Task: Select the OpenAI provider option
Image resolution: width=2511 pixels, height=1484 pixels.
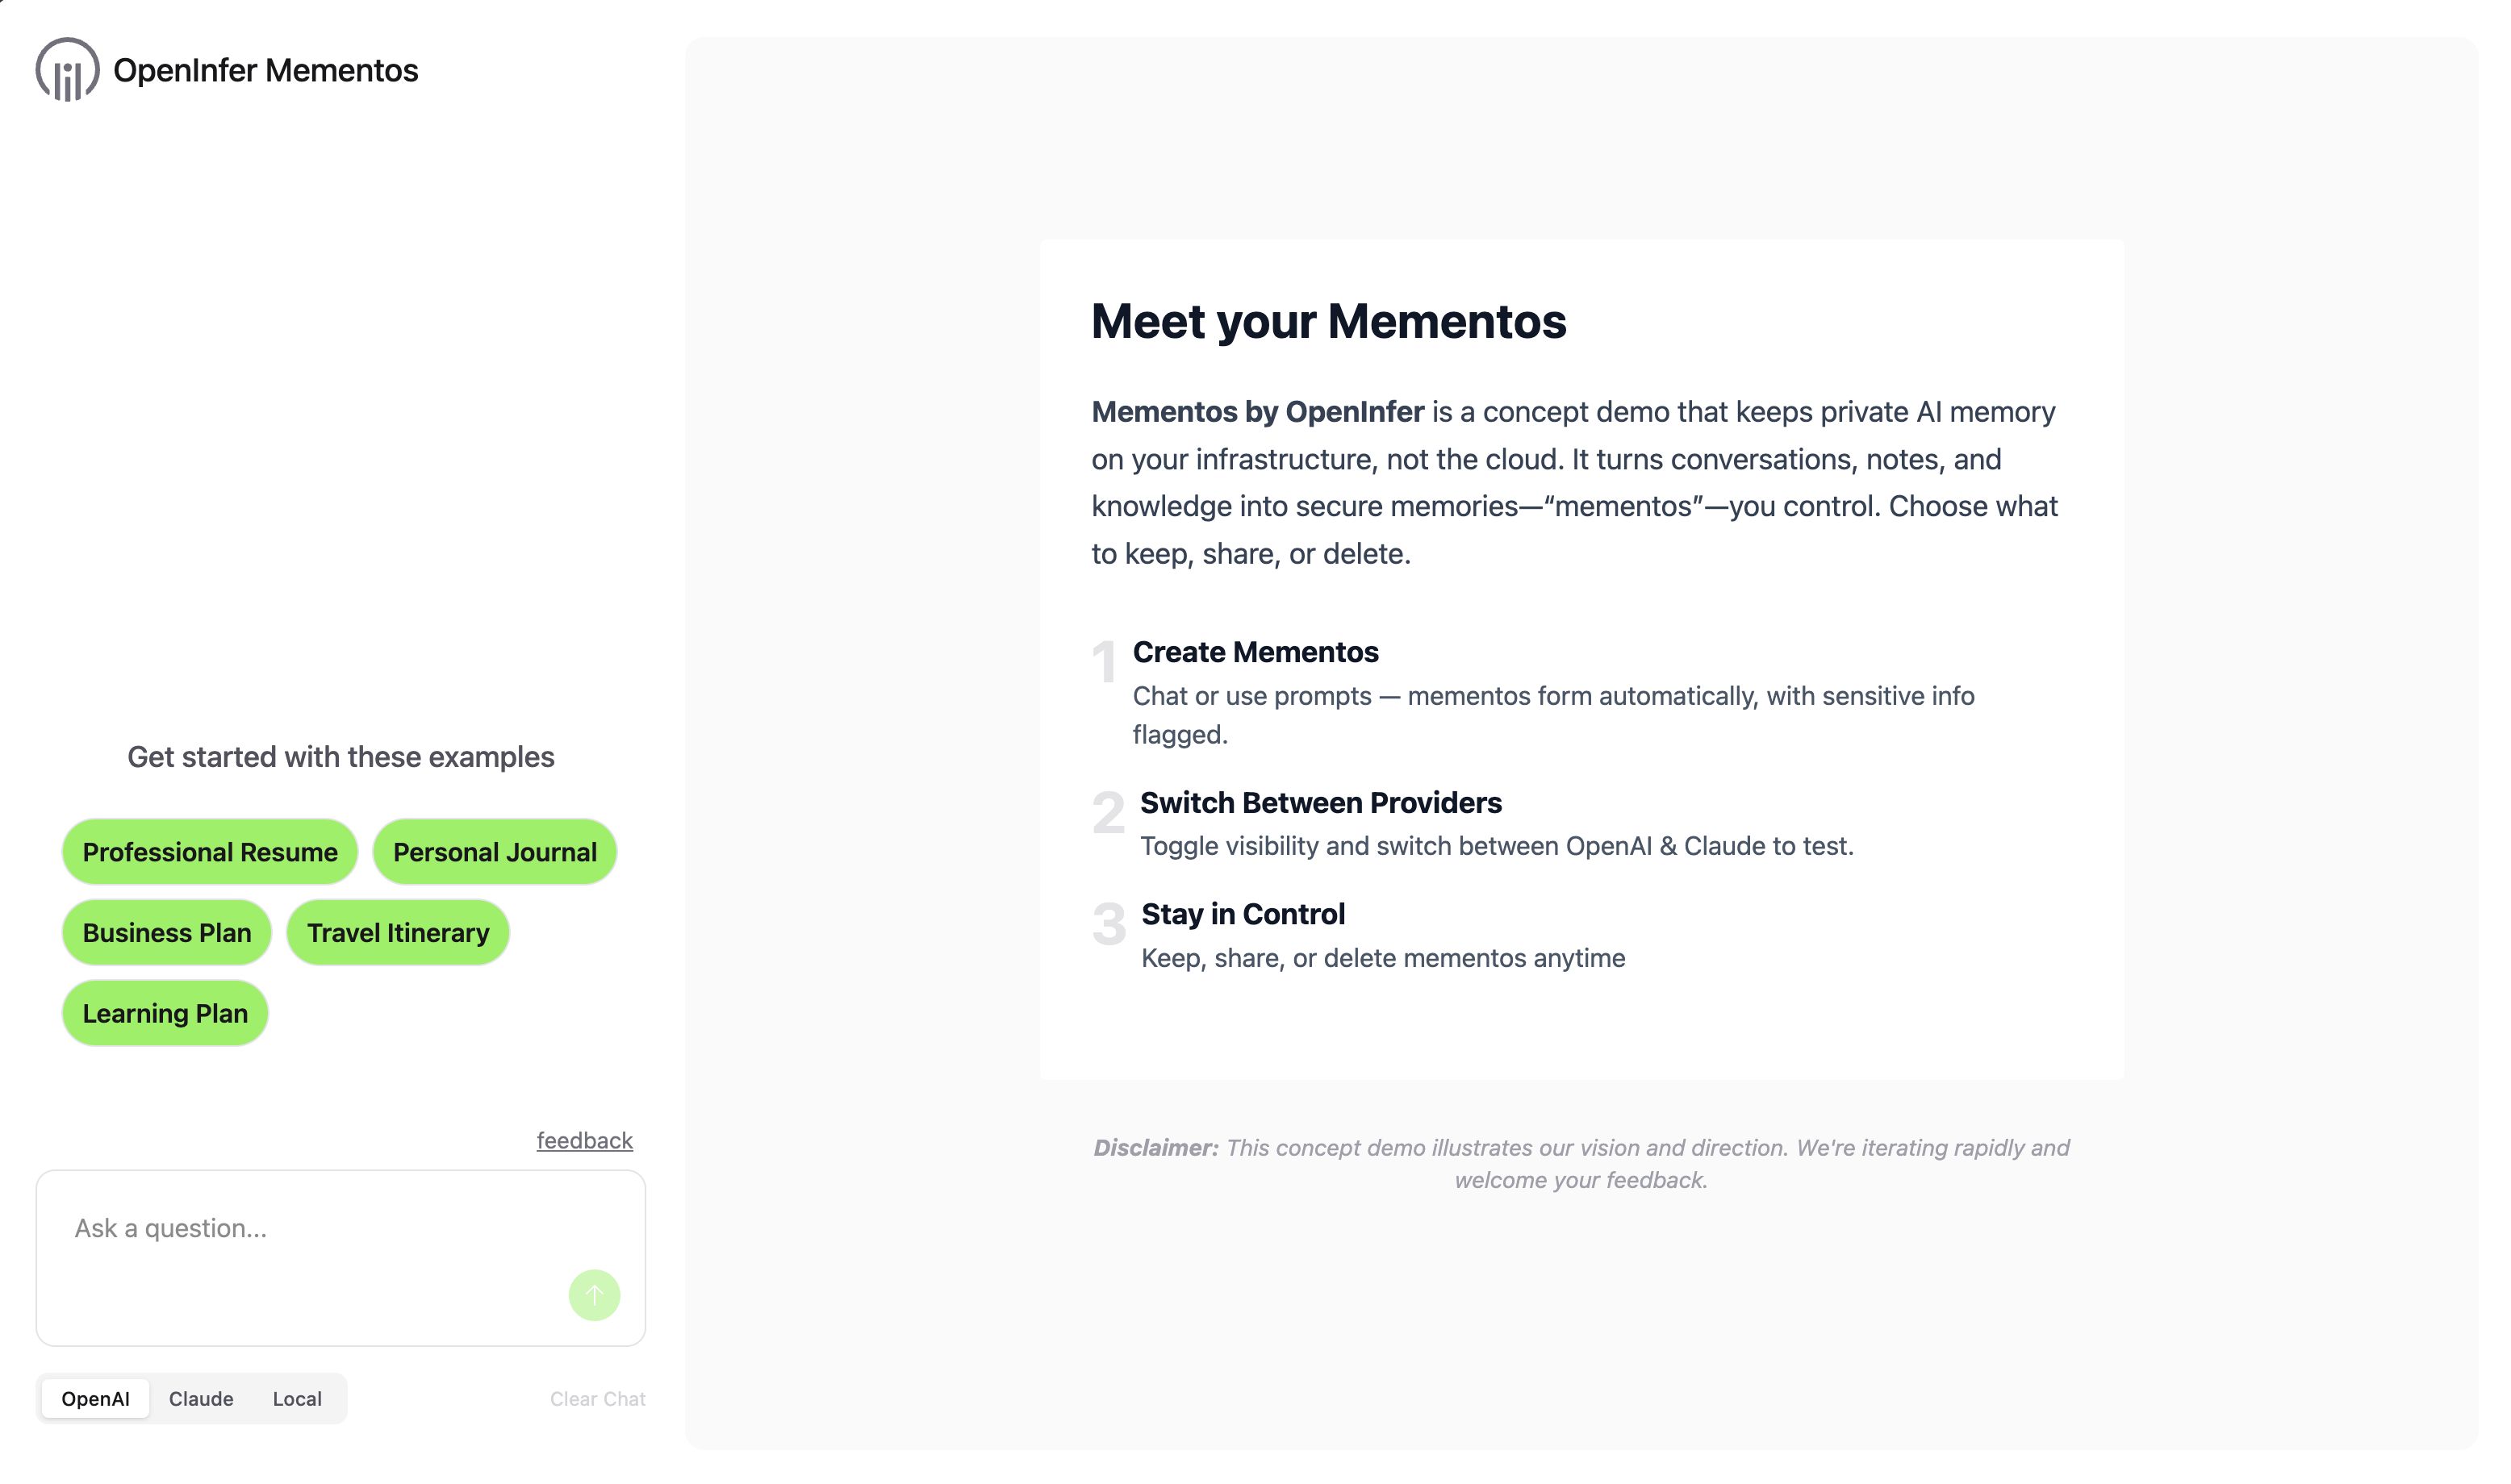Action: pyautogui.click(x=96, y=1398)
